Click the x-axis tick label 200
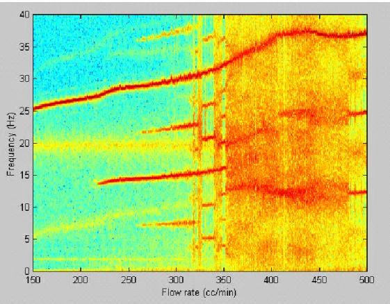 point(81,280)
